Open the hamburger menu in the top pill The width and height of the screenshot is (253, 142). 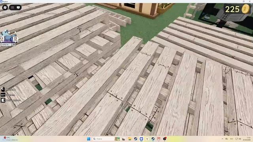click(x=13, y=7)
